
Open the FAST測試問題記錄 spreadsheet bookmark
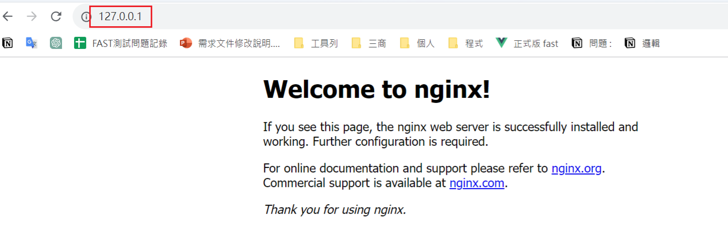121,43
